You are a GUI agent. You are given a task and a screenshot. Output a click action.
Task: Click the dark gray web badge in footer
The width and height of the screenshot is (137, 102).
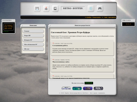click(98, 88)
